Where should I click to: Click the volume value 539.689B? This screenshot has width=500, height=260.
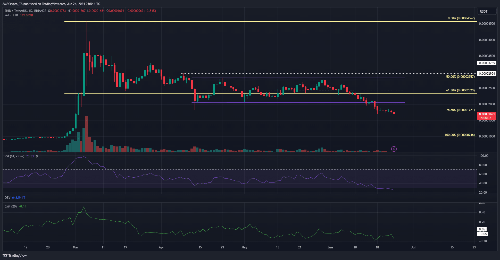[x=26, y=15]
